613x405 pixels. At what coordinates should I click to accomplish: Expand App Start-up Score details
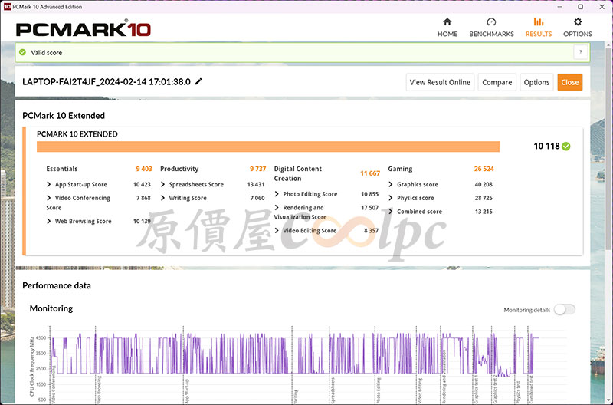pos(49,184)
